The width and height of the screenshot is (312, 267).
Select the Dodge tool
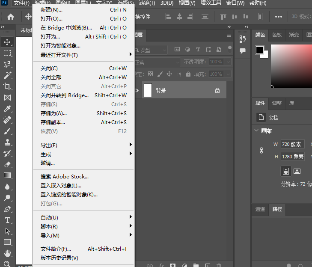coord(7,198)
